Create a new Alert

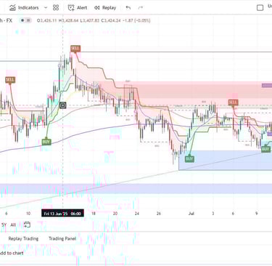pyautogui.click(x=78, y=8)
